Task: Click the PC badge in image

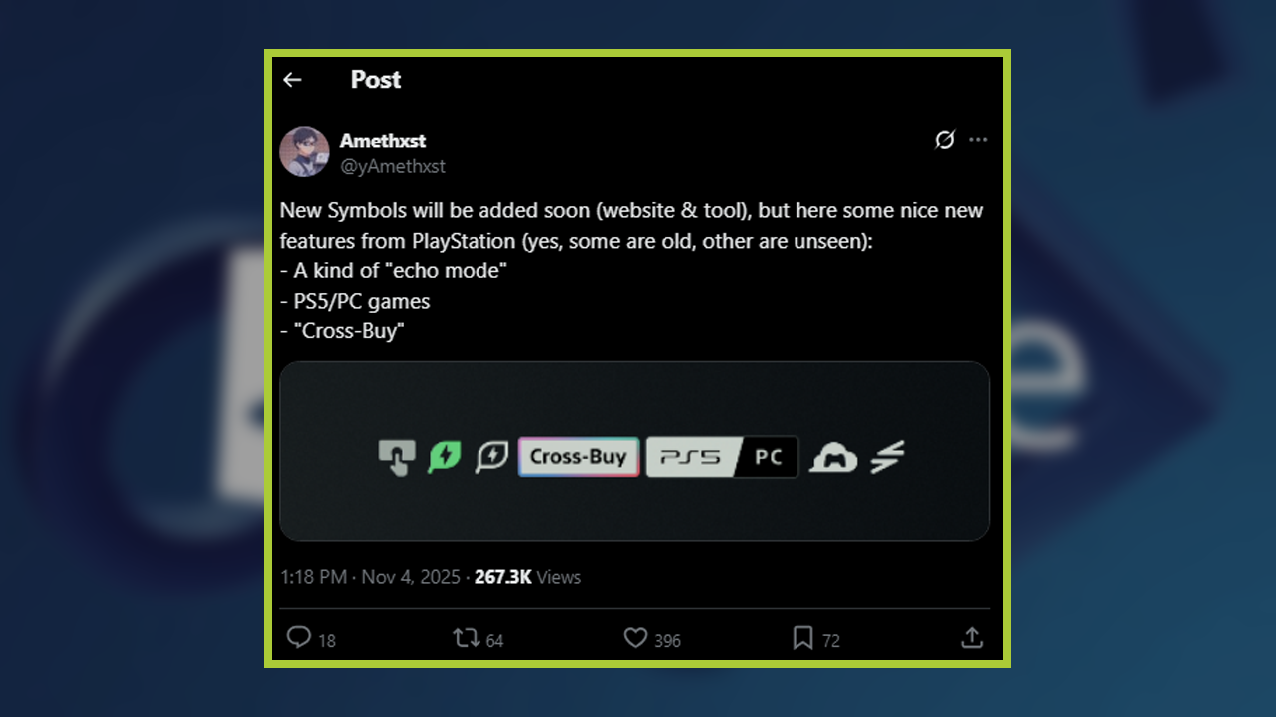Action: (x=769, y=457)
